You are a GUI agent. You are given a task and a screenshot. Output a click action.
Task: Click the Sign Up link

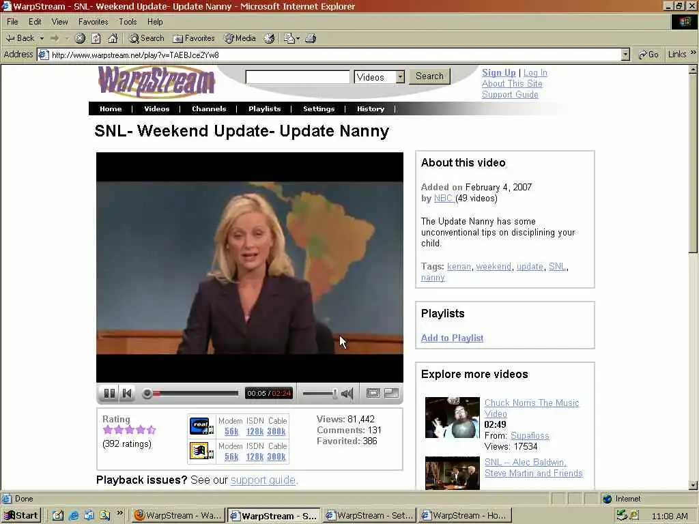pyautogui.click(x=499, y=72)
